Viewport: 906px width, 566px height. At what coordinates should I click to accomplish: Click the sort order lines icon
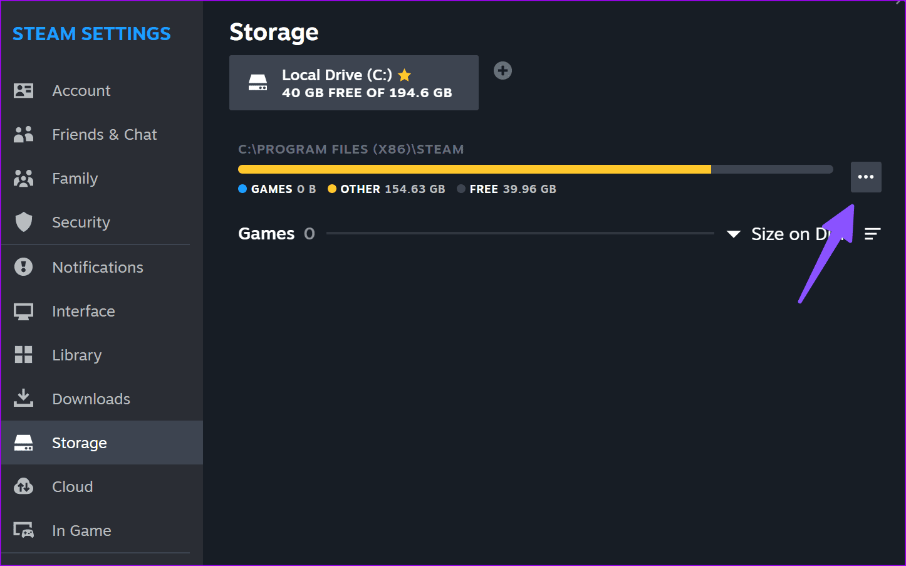pos(872,234)
